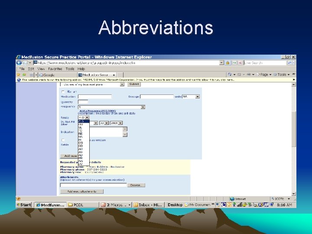
Task: Click the 2 Microsoft PowerPoint taskbar group
Action: [116, 205]
